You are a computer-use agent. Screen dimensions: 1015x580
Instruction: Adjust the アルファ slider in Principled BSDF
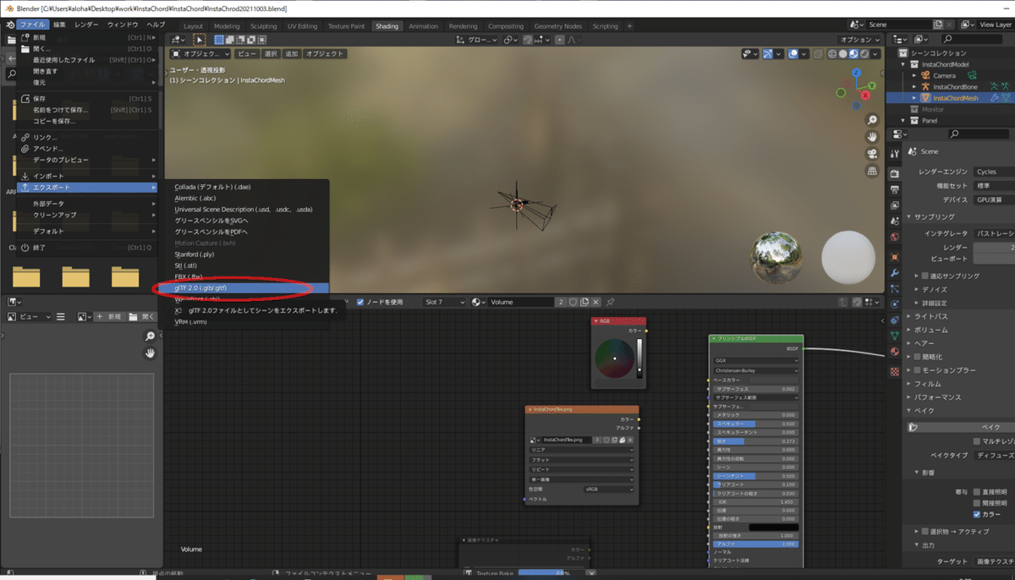[756, 544]
